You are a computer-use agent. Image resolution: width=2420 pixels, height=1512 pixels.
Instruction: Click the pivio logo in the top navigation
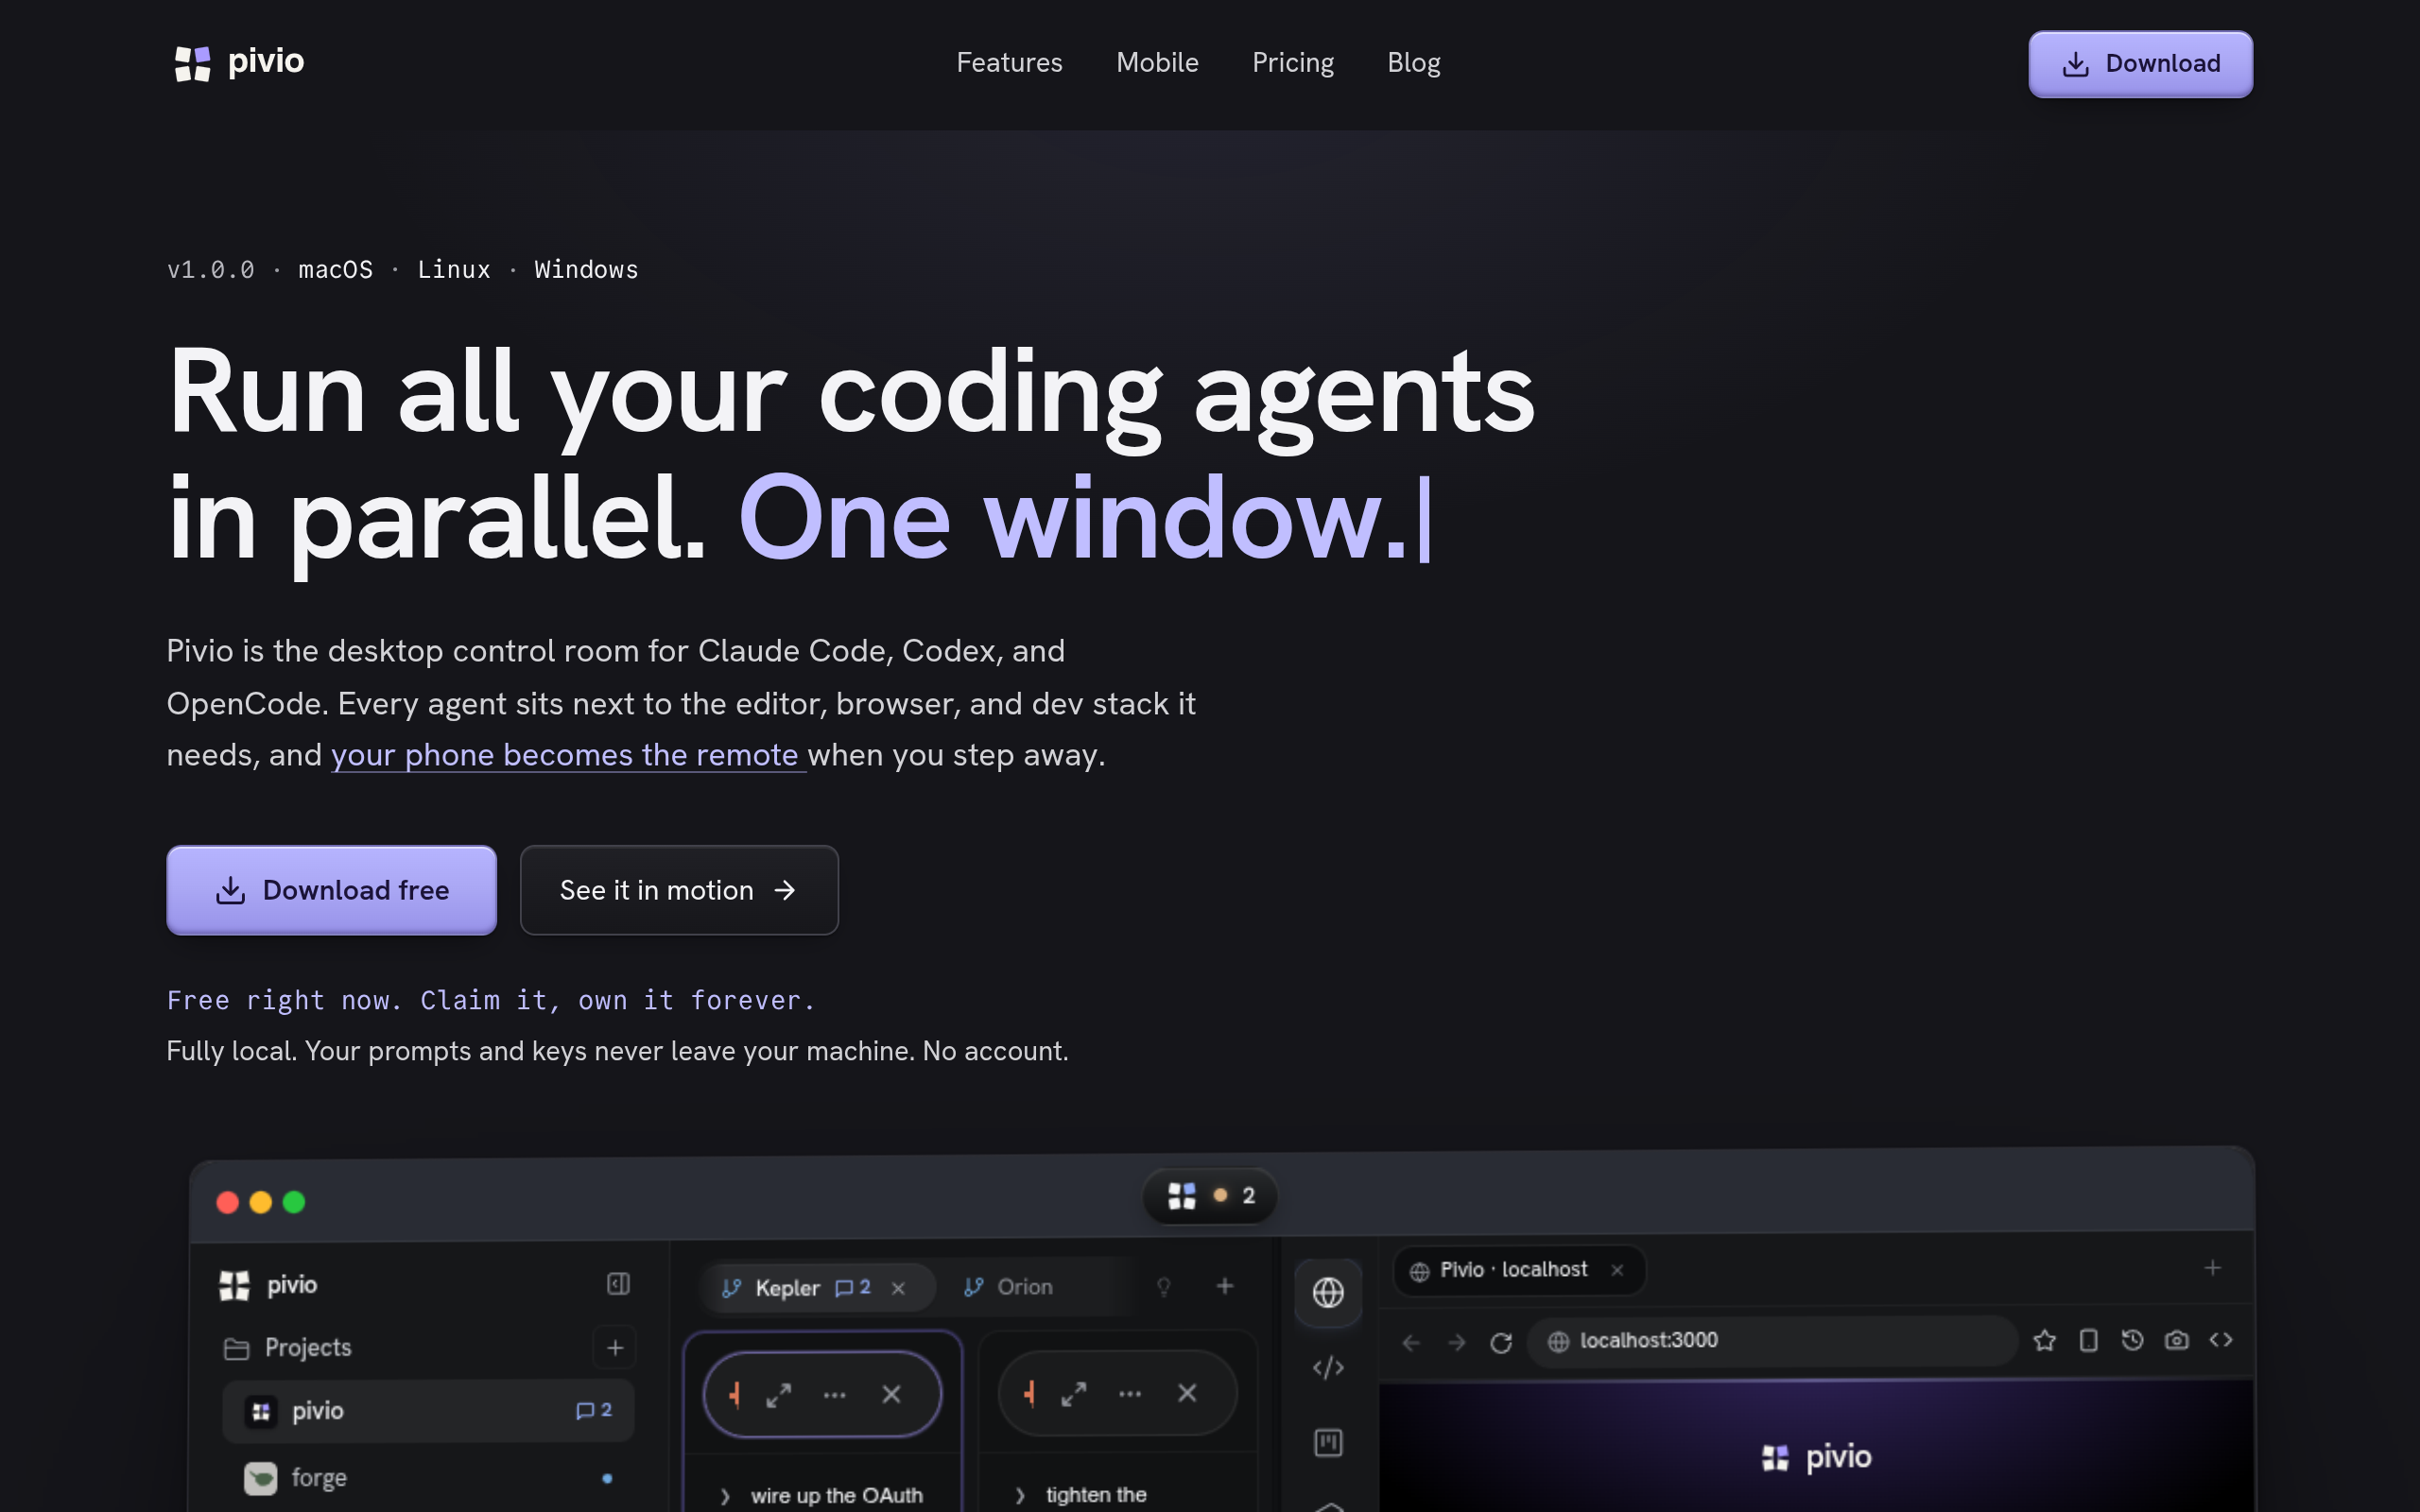239,62
